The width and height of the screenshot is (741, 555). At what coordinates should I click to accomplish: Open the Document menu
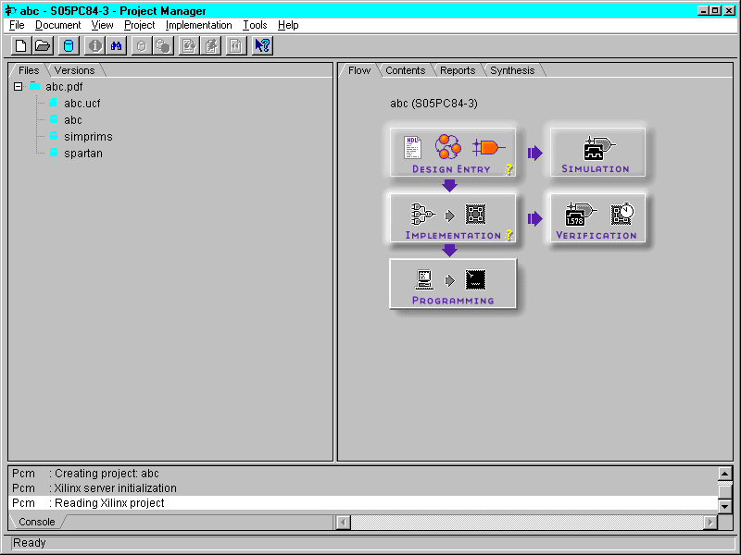(58, 25)
